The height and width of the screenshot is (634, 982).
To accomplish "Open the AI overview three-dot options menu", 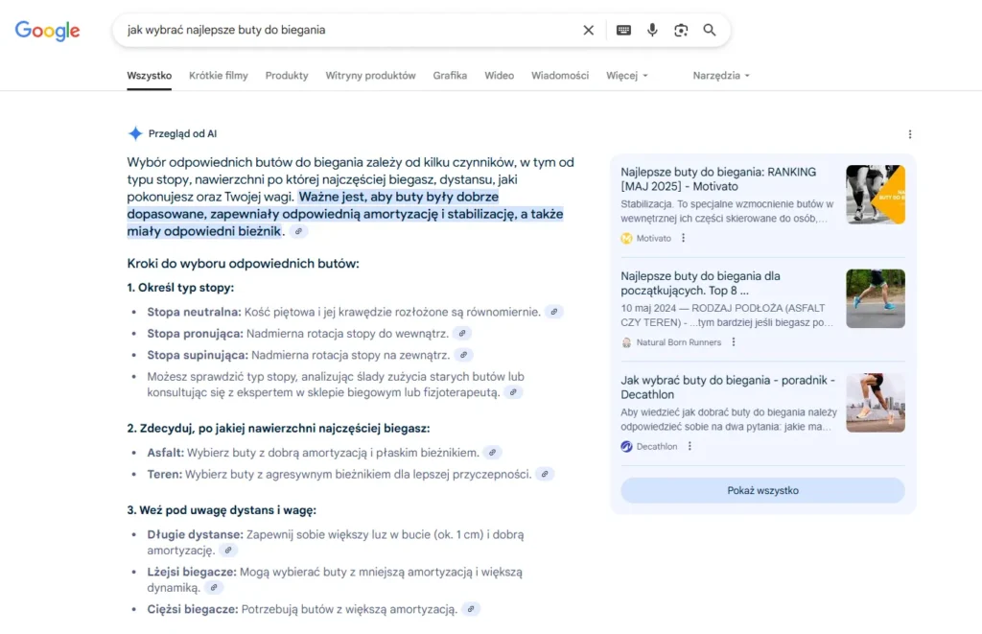I will pyautogui.click(x=910, y=134).
